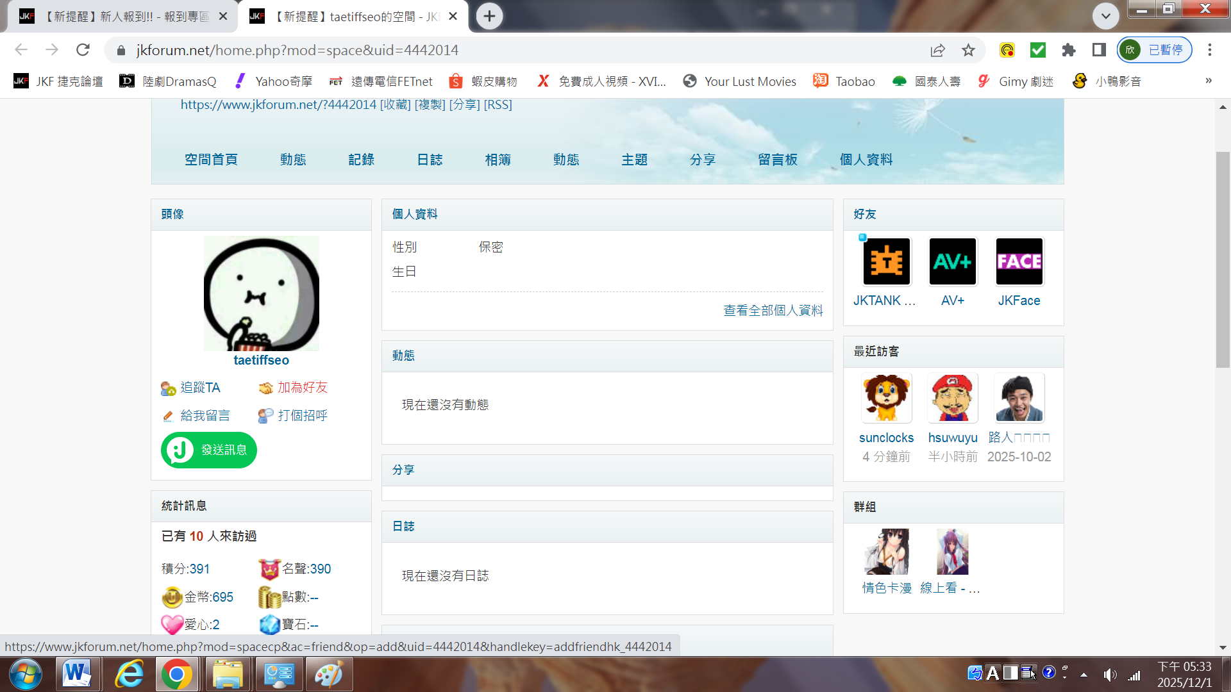1231x692 pixels.
Task: Expand the tab search dropdown arrow
Action: (x=1106, y=16)
